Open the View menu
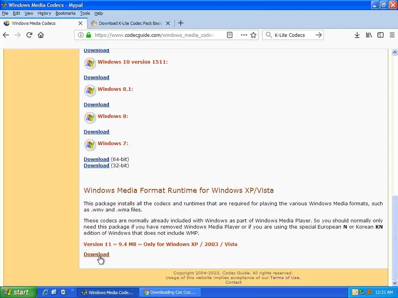Screen dimensions: 398x298 point(29,13)
